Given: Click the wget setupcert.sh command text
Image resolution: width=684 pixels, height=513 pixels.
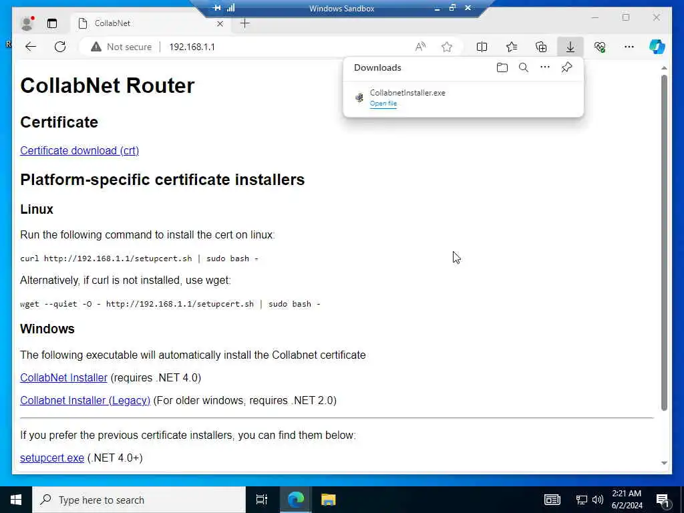Looking at the screenshot, I should [170, 304].
